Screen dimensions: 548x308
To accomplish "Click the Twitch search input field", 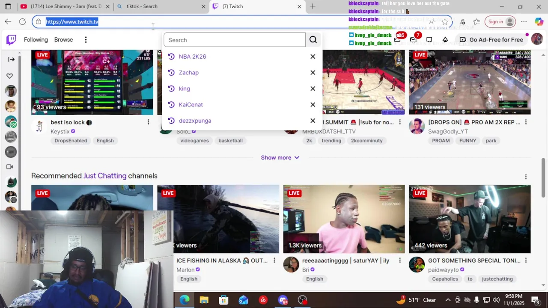I will (x=235, y=40).
